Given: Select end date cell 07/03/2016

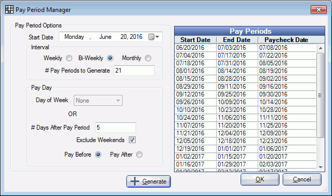Looking at the screenshot, I should [x=237, y=48].
